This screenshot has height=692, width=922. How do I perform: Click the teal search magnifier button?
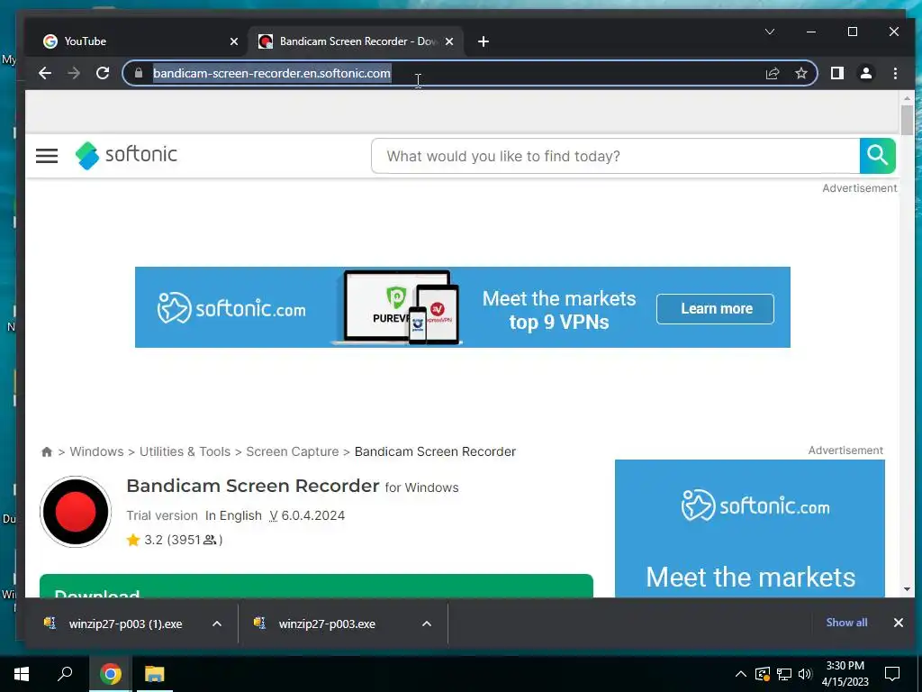coord(877,156)
